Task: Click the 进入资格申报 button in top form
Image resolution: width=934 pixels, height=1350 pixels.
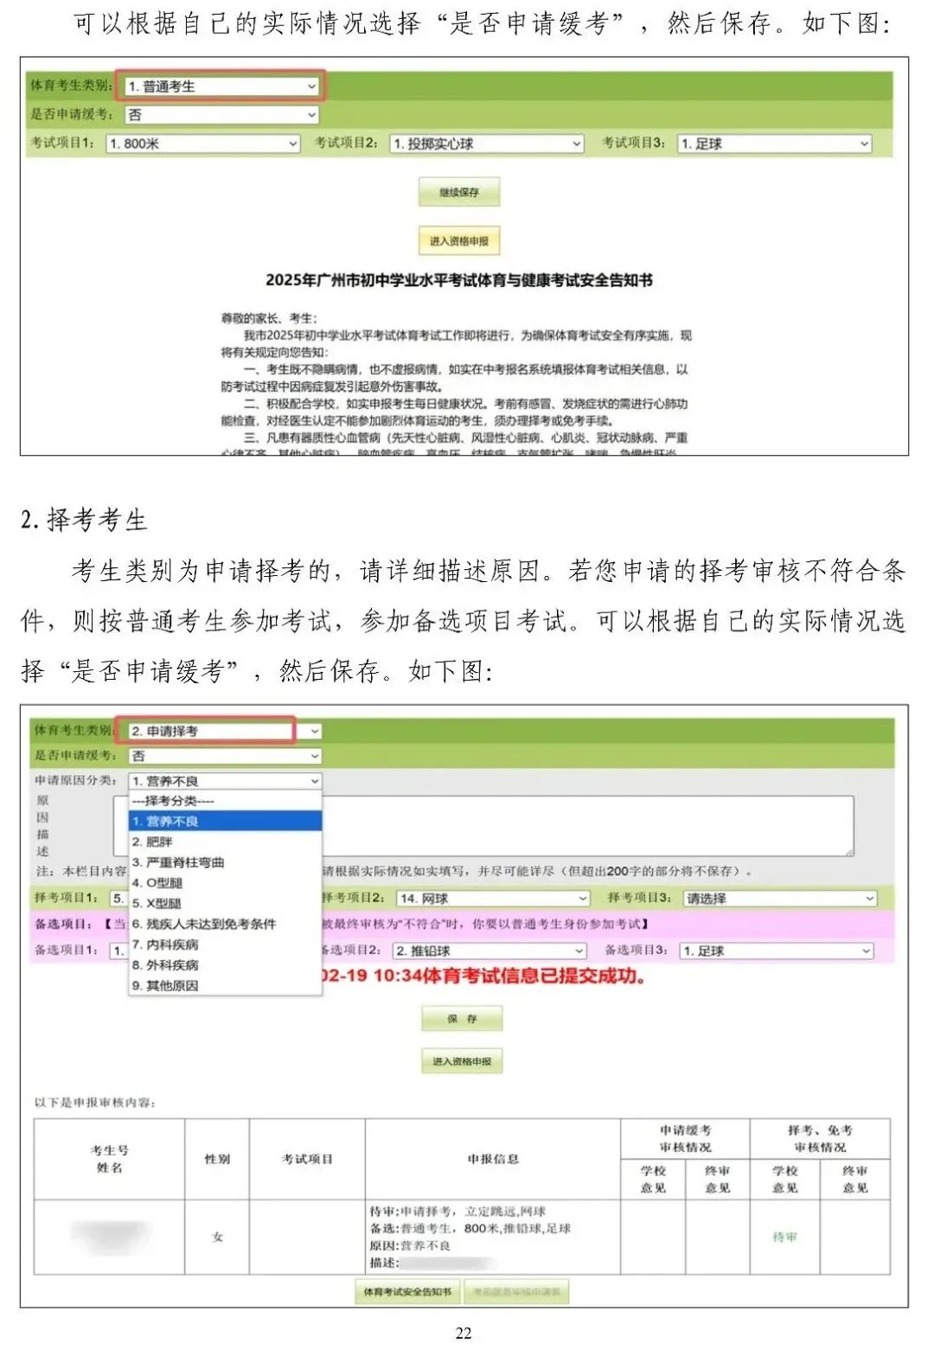Action: (460, 241)
